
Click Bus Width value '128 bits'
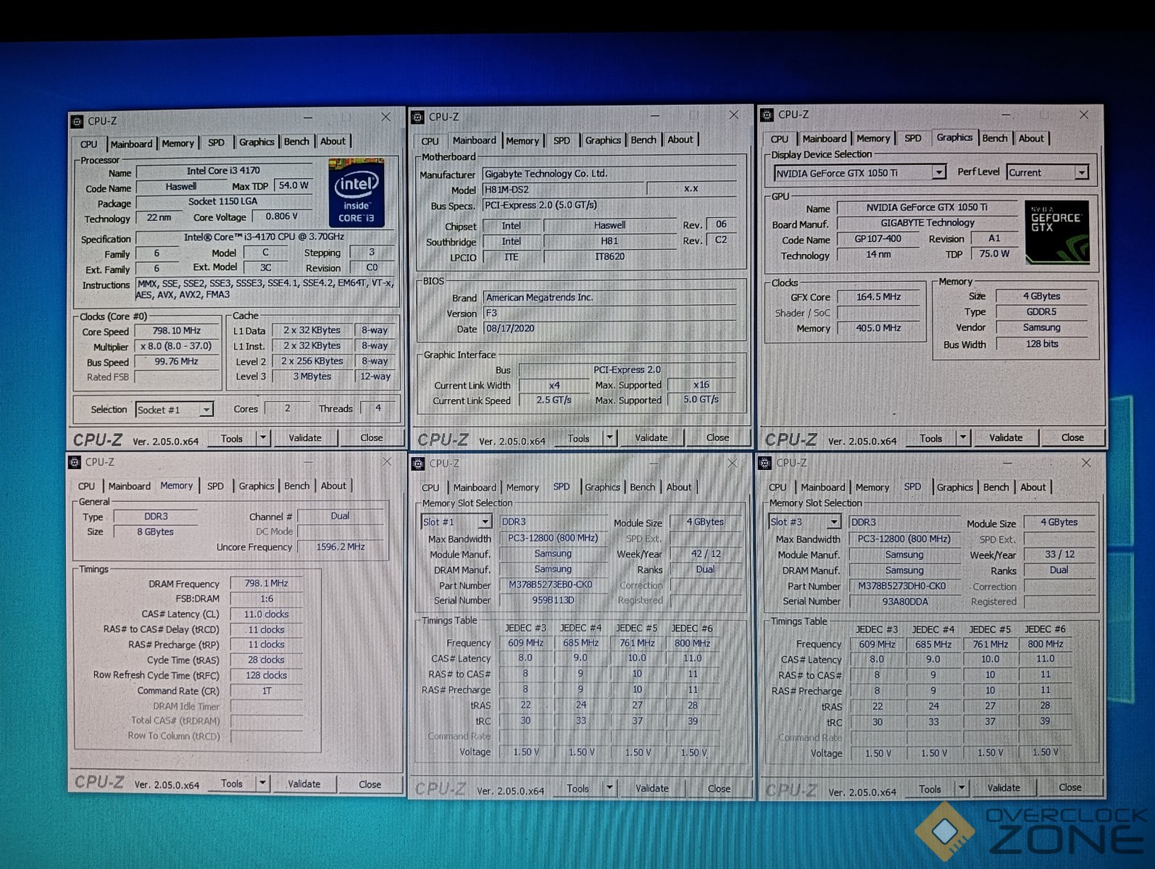(1041, 344)
